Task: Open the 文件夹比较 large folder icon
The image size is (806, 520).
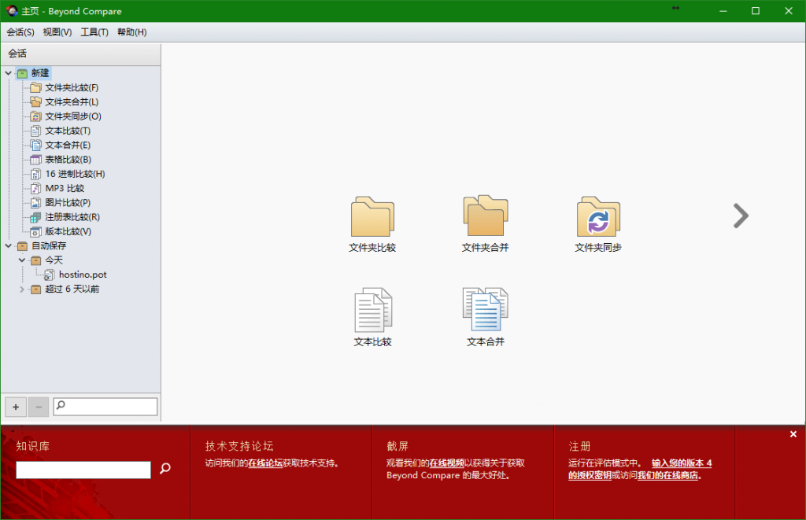Action: coord(372,217)
